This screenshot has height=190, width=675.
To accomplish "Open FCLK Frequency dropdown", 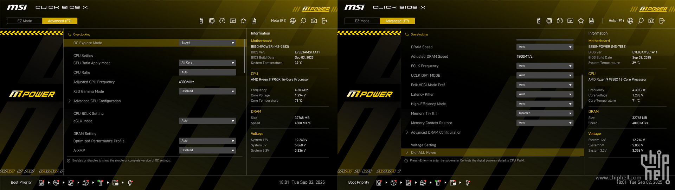I will 545,66.
